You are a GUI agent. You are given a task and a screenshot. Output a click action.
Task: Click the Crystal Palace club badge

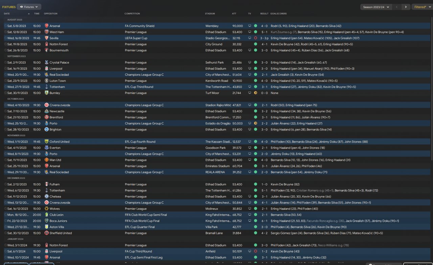[47, 62]
